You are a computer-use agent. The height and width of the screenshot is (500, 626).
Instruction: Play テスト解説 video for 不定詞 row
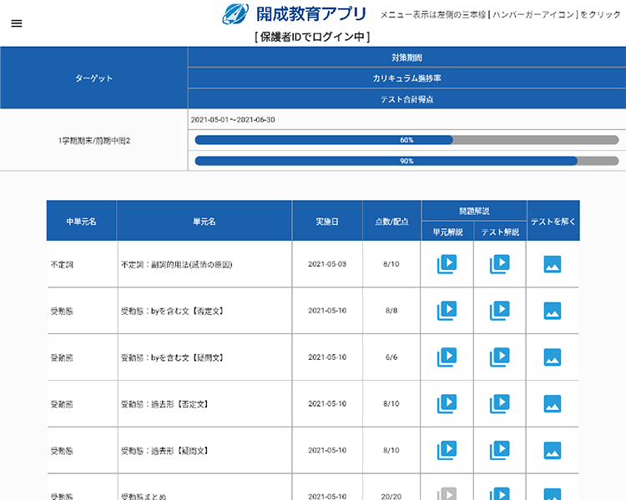click(499, 264)
